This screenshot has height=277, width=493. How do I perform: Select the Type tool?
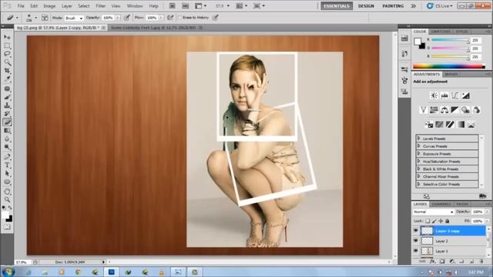pyautogui.click(x=7, y=165)
